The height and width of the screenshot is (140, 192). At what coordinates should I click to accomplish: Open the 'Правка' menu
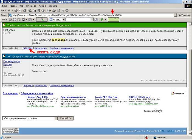[x=13, y=6]
